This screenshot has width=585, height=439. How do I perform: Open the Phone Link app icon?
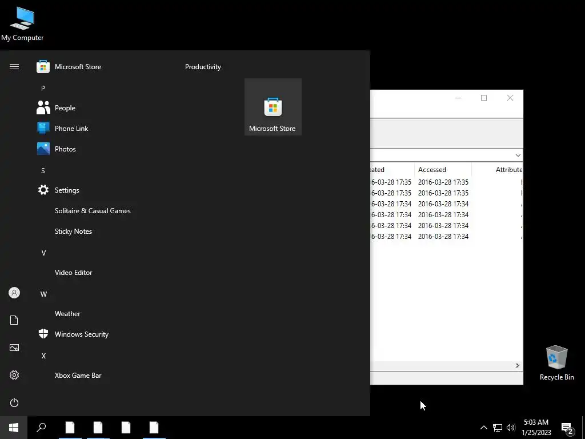[43, 129]
